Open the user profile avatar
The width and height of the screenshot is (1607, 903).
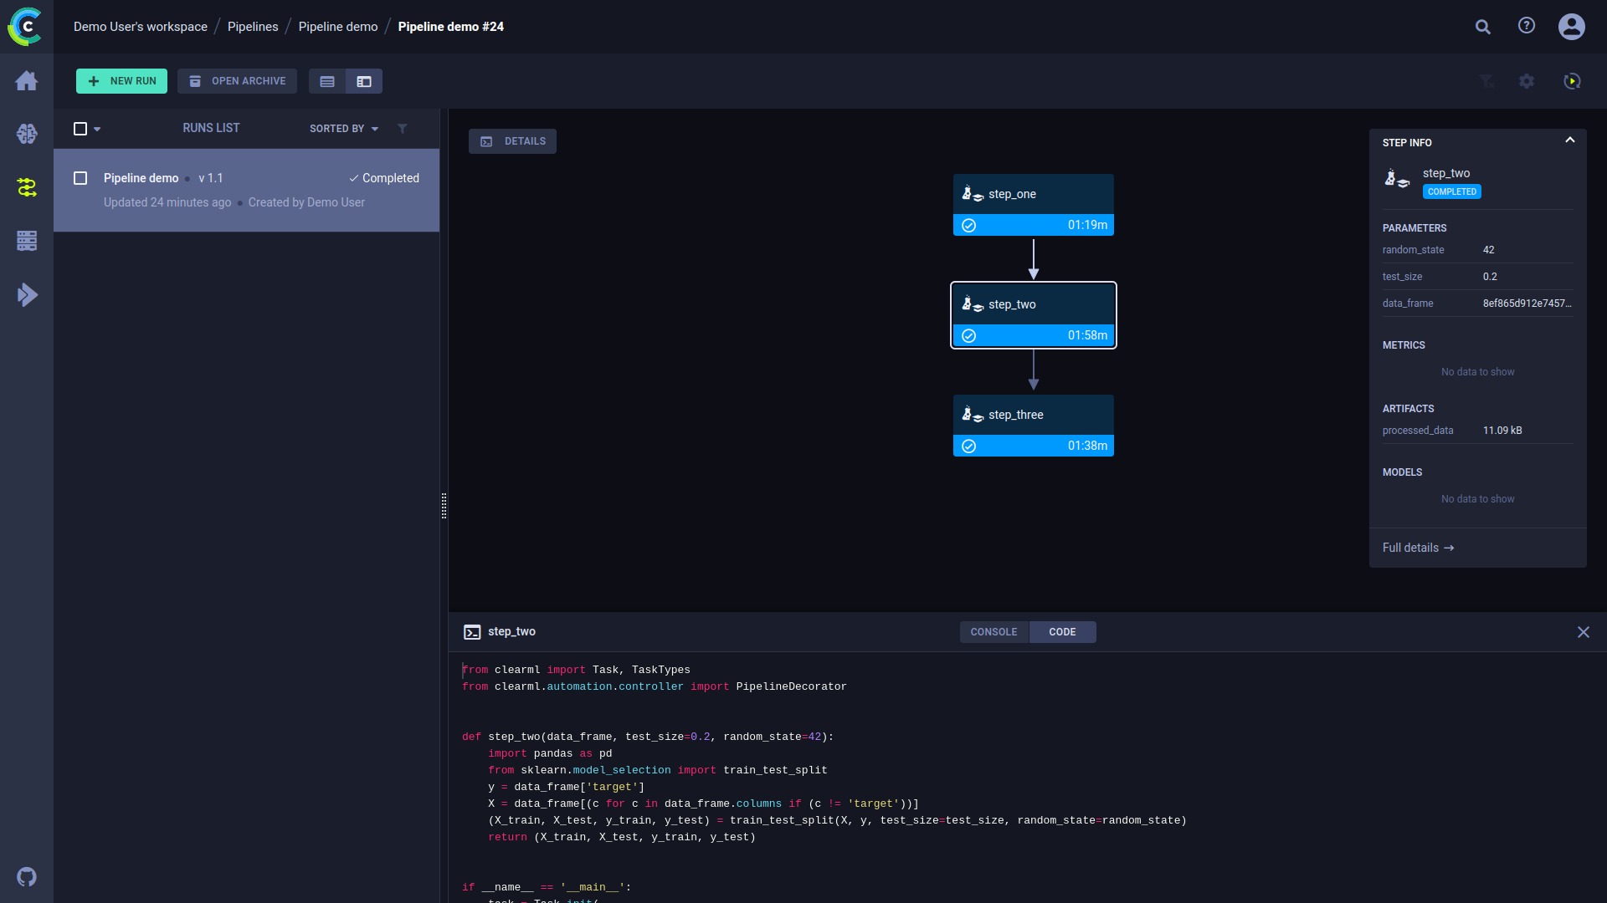1571,27
